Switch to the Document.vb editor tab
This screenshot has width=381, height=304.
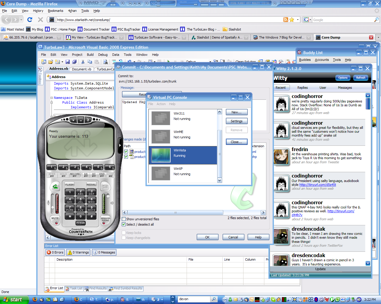[82, 69]
